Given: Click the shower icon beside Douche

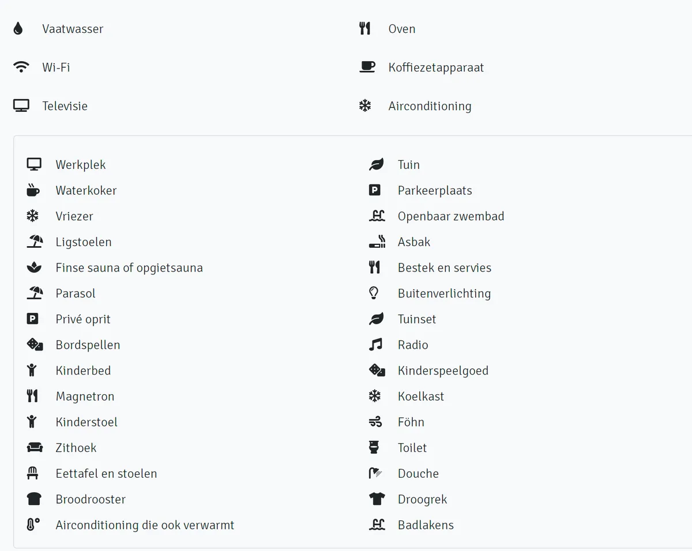Looking at the screenshot, I should coord(375,474).
